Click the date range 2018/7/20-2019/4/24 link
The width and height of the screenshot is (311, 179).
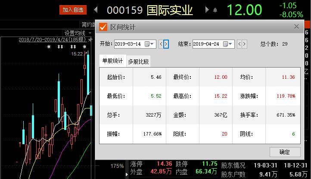(x=53, y=40)
